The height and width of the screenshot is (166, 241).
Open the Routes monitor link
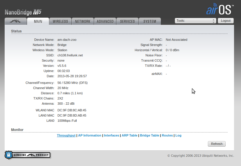pyautogui.click(x=167, y=135)
